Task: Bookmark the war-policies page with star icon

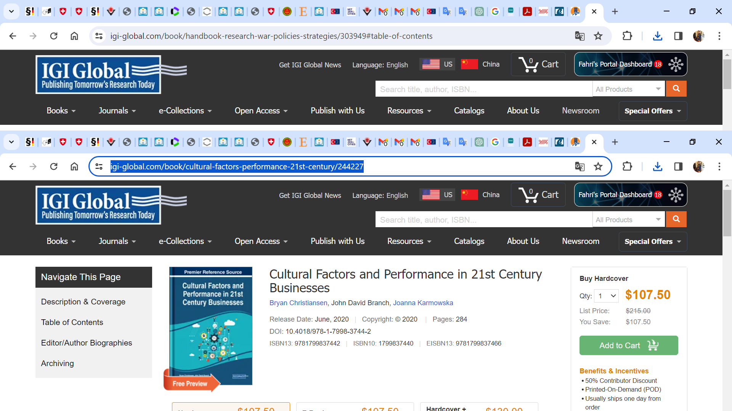Action: (598, 36)
